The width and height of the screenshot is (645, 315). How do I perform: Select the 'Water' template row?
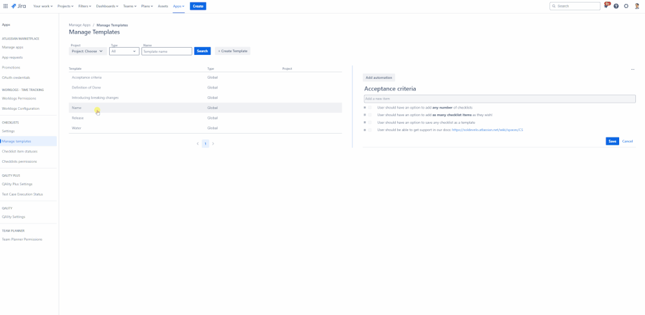click(205, 128)
